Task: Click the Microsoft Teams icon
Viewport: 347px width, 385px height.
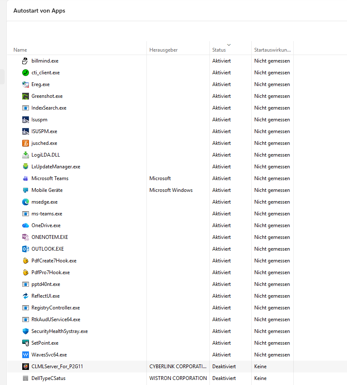Action: [x=25, y=178]
